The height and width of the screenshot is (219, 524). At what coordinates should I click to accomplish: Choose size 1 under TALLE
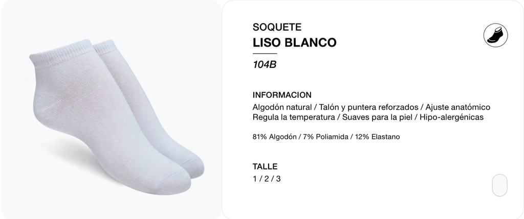click(x=255, y=179)
